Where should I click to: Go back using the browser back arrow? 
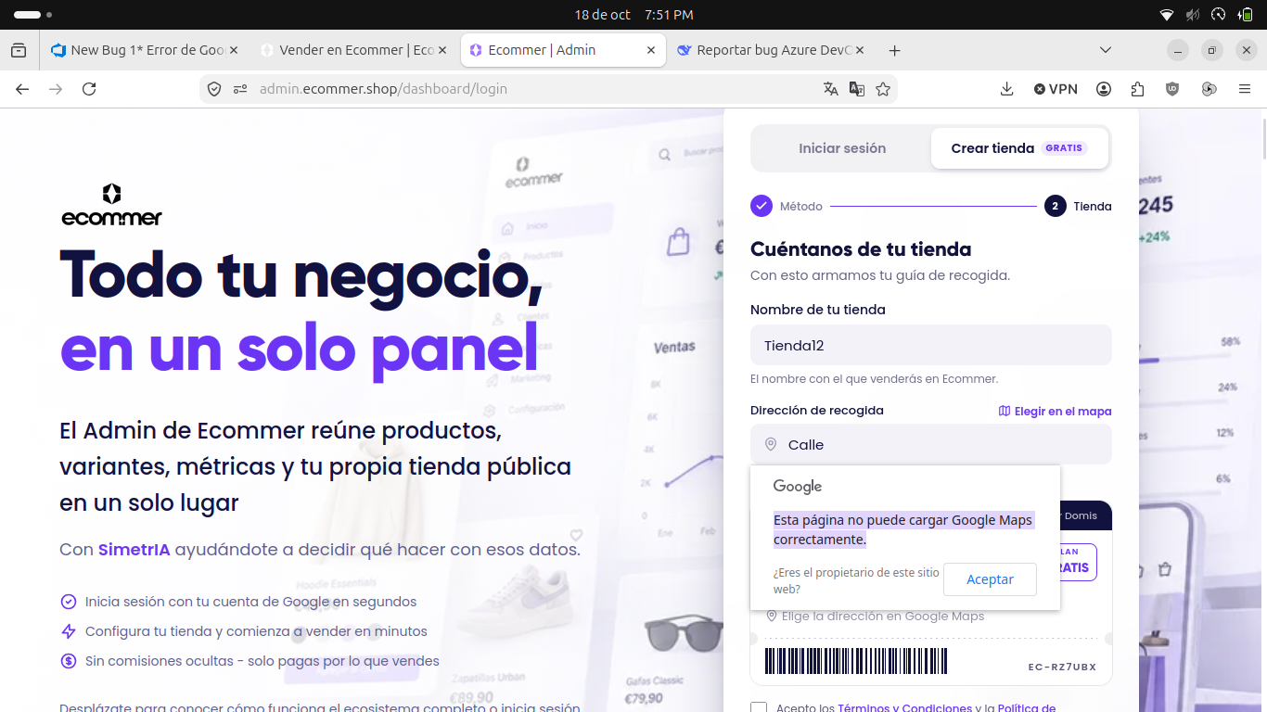[22, 89]
